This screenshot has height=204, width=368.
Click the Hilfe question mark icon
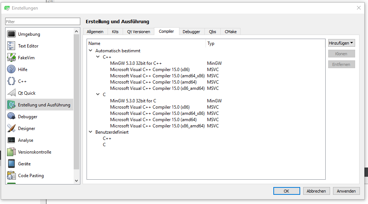(x=11, y=69)
